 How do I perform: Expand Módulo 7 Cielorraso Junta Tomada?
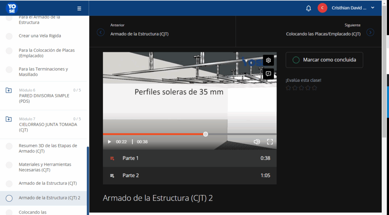pyautogui.click(x=9, y=119)
